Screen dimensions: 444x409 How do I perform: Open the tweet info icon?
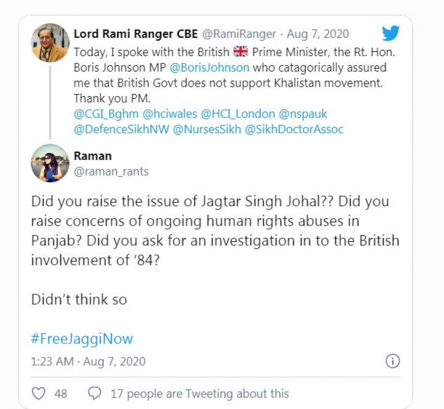392,361
